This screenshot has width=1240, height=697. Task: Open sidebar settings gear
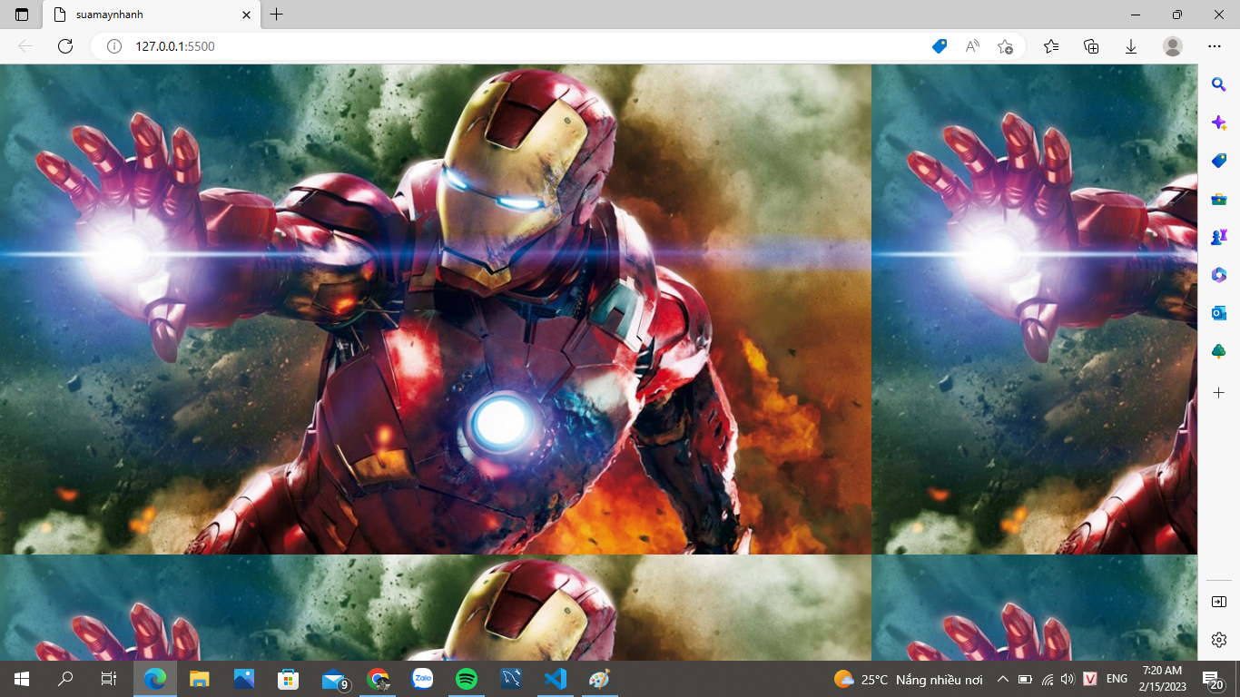1219,640
